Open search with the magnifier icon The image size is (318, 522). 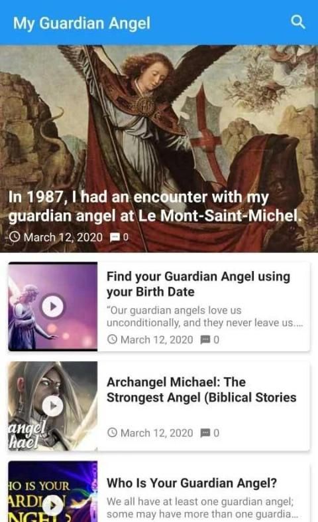click(297, 22)
